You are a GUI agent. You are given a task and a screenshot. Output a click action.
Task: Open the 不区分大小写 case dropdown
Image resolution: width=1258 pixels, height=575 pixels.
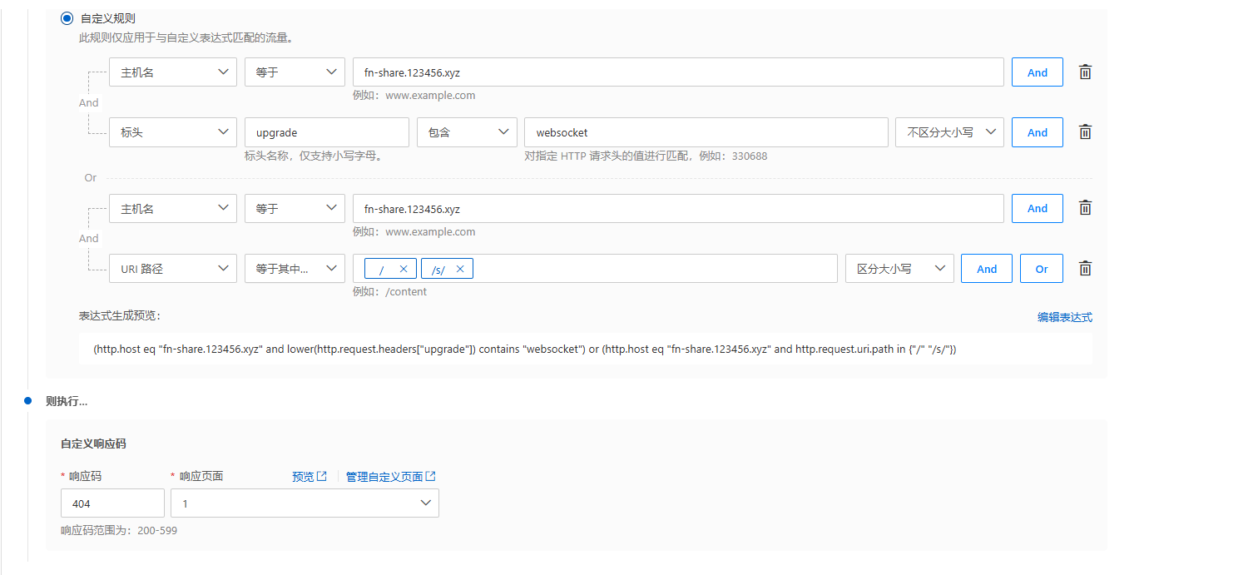click(x=949, y=132)
